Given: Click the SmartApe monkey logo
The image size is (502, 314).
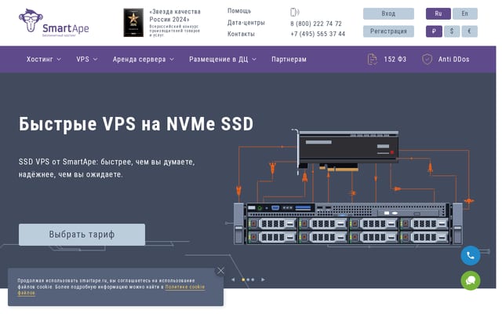Looking at the screenshot, I should pos(53,23).
